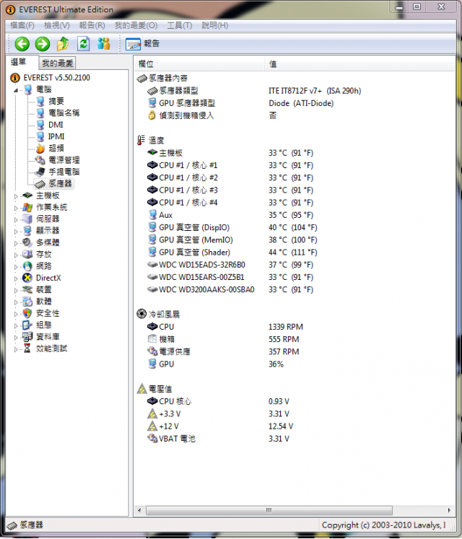This screenshot has height=539, width=462.
Task: Open the 我的最愛(O) menu
Action: 136,25
